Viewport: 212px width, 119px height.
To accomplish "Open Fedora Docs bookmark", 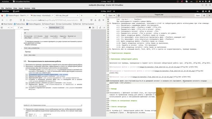I will coord(19,24).
